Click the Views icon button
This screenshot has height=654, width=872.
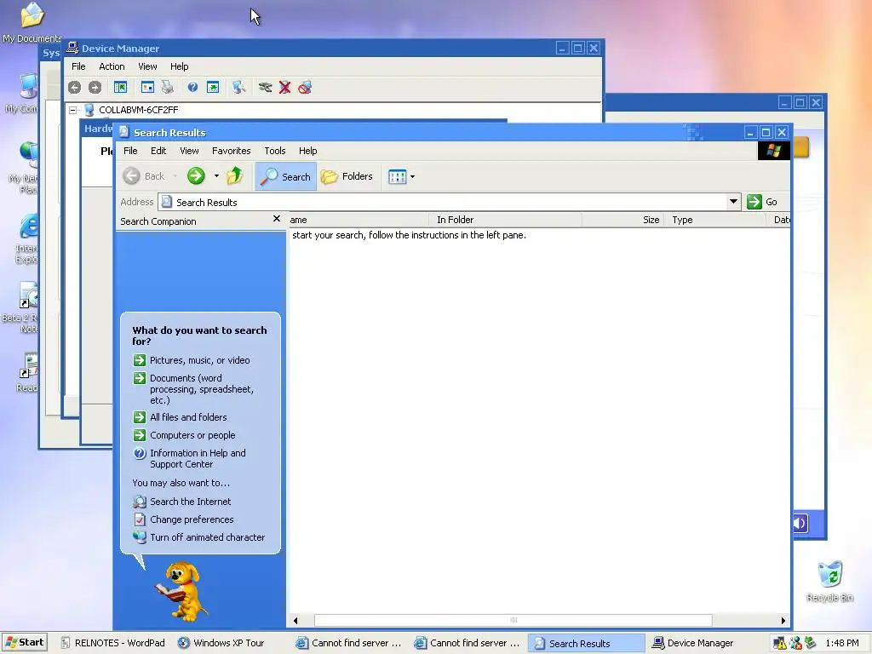(x=397, y=177)
